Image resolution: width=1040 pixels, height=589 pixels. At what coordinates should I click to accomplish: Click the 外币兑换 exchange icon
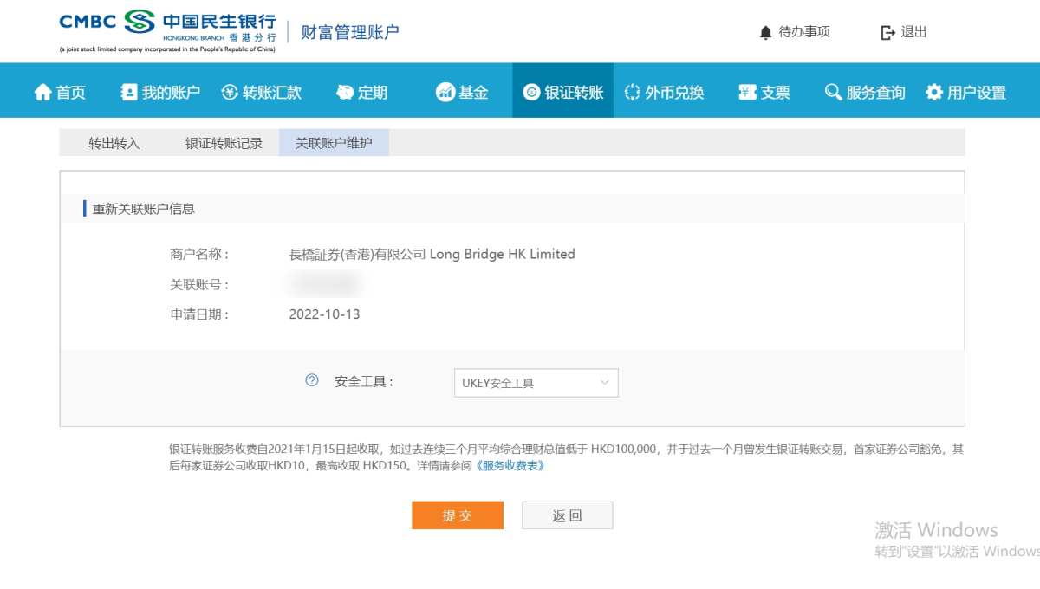click(632, 92)
